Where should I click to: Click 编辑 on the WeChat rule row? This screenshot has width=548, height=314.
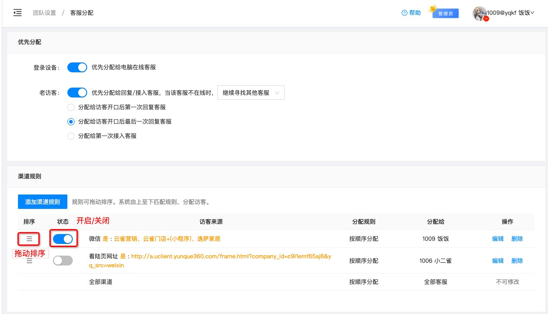(498, 239)
